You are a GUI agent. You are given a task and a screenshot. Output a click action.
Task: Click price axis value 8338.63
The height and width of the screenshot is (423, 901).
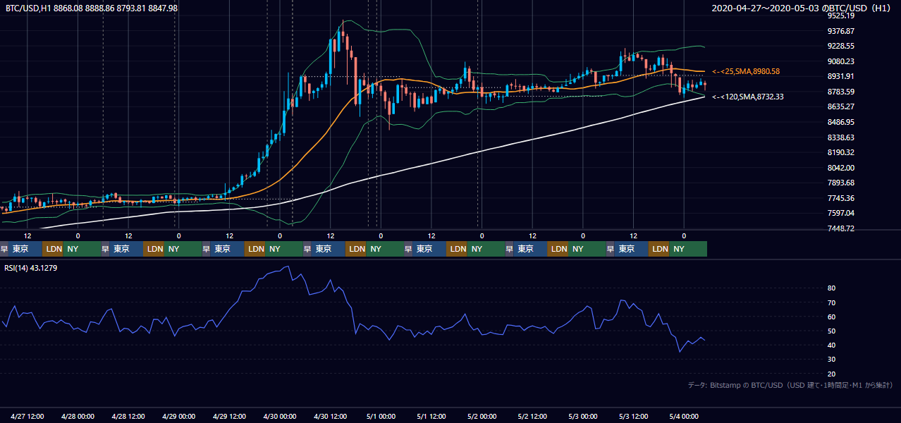tap(841, 137)
